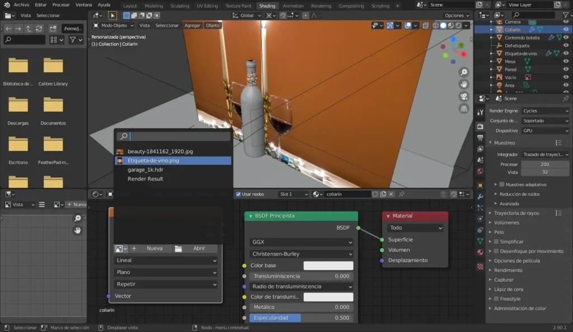Open the viewport Agregar menu
Screen dimensions: 573x332
tap(192, 26)
